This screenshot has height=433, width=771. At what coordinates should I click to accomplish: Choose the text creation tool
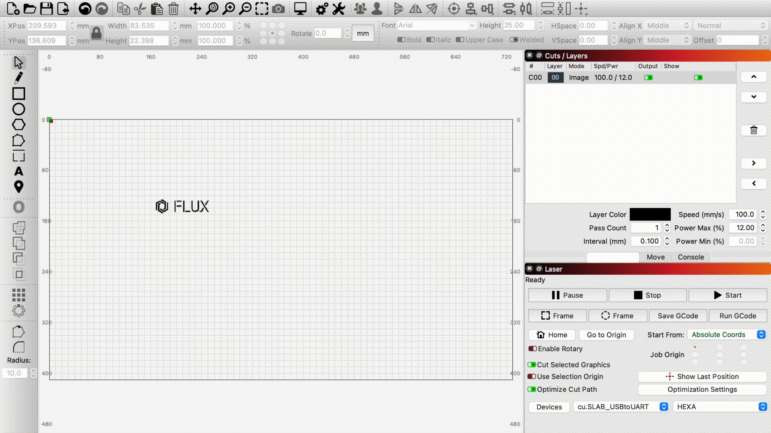coord(18,171)
